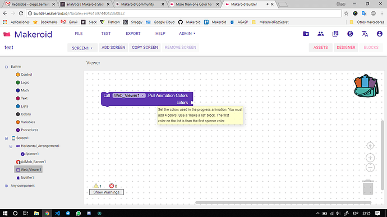Open the backpack in the workspace
The image size is (387, 217).
pyautogui.click(x=366, y=86)
